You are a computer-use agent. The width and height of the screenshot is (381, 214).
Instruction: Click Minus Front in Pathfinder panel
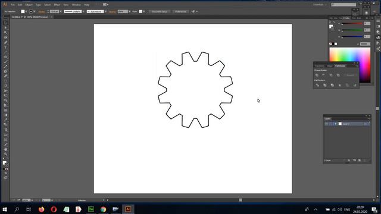[x=324, y=75]
